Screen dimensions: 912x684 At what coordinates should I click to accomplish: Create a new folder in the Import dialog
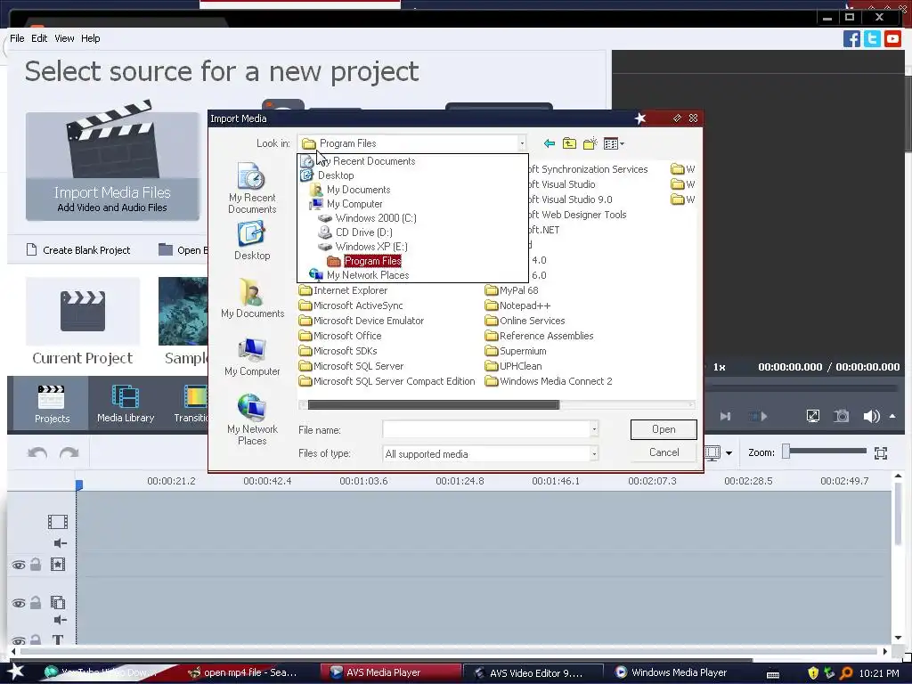coord(590,143)
